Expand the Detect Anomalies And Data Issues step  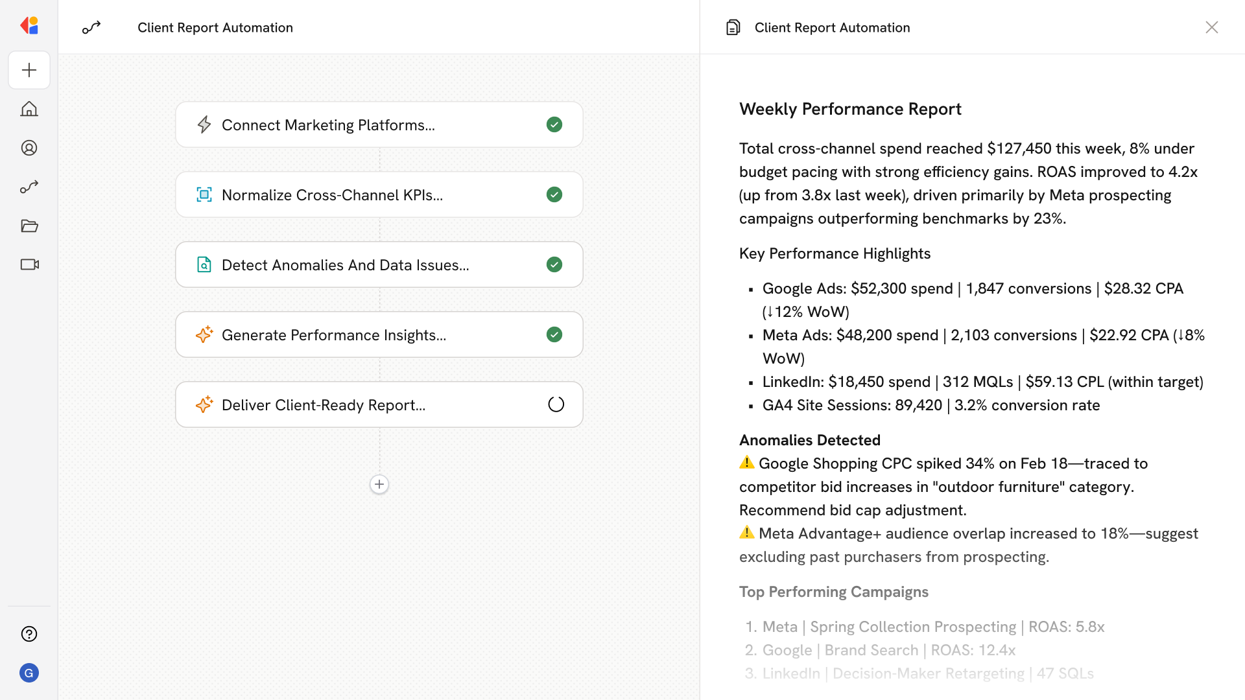click(x=345, y=264)
